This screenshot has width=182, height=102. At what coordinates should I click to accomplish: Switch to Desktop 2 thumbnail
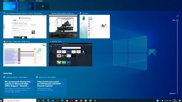pos(27,6)
